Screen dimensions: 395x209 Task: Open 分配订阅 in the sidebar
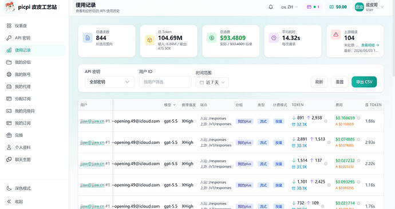[34, 99]
